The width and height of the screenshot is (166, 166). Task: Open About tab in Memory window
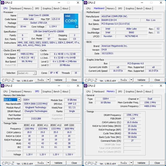coord(148,91)
